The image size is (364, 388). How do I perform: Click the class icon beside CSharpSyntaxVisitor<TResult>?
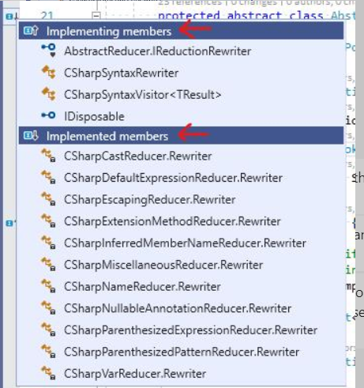[49, 94]
